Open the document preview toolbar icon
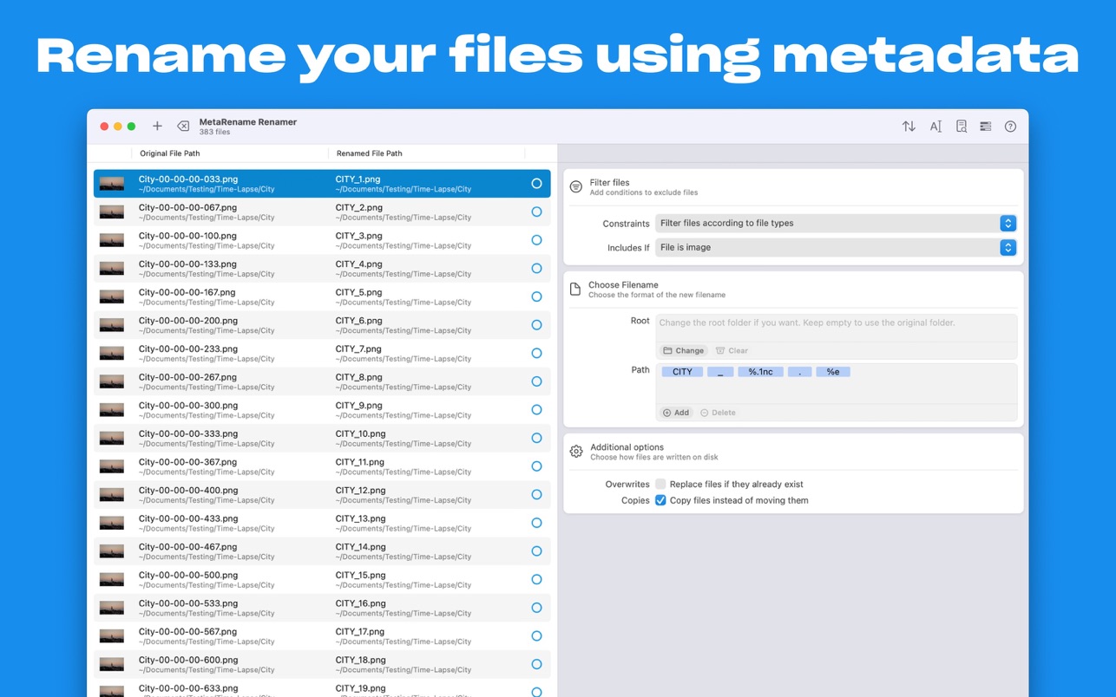1116x697 pixels. pyautogui.click(x=961, y=127)
